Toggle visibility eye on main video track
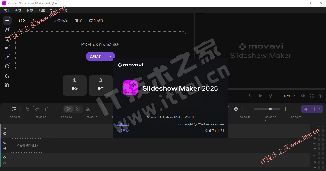Image resolution: width=326 pixels, height=171 pixels. tap(5, 143)
